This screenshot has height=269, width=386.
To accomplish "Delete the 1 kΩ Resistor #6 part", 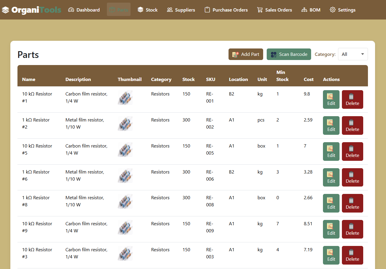I will [352, 177].
